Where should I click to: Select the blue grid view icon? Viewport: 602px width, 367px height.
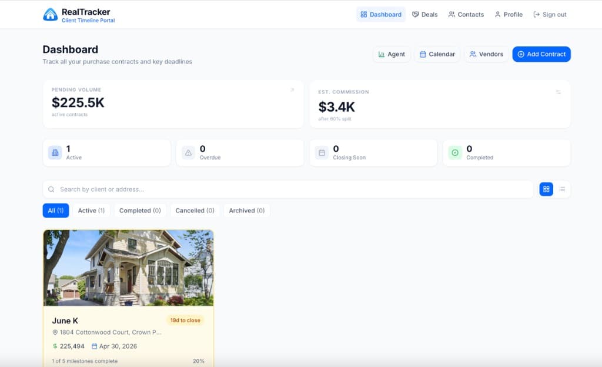(x=546, y=189)
